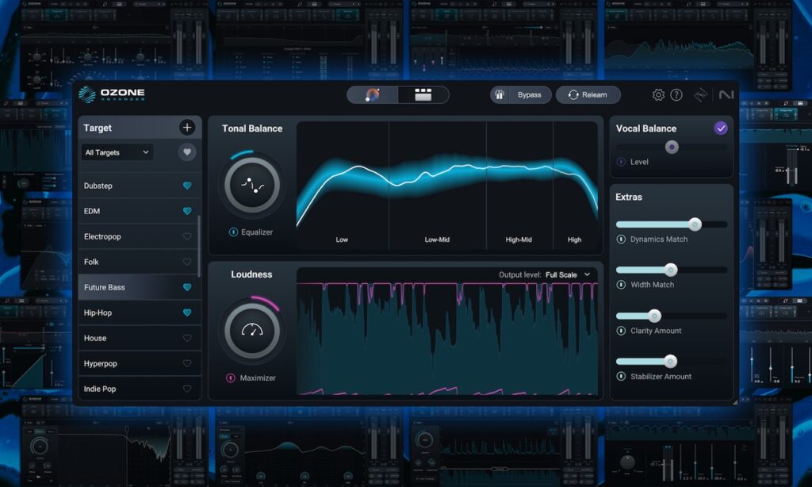Open the help question mark
This screenshot has width=812, height=487.
click(x=676, y=95)
